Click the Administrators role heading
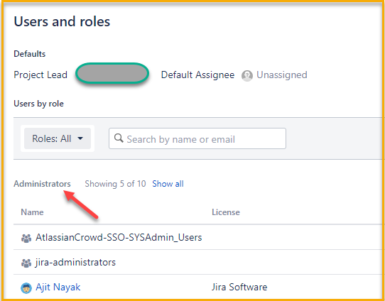This screenshot has height=301, width=385. [42, 184]
